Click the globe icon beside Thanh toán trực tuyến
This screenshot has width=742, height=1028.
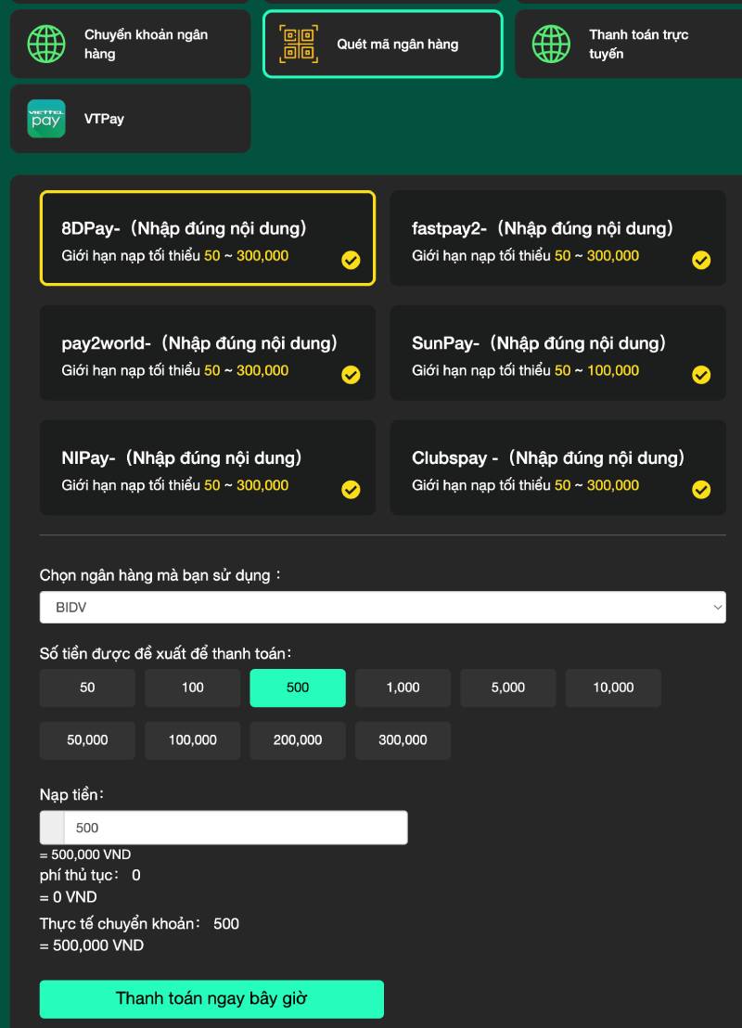[x=551, y=44]
